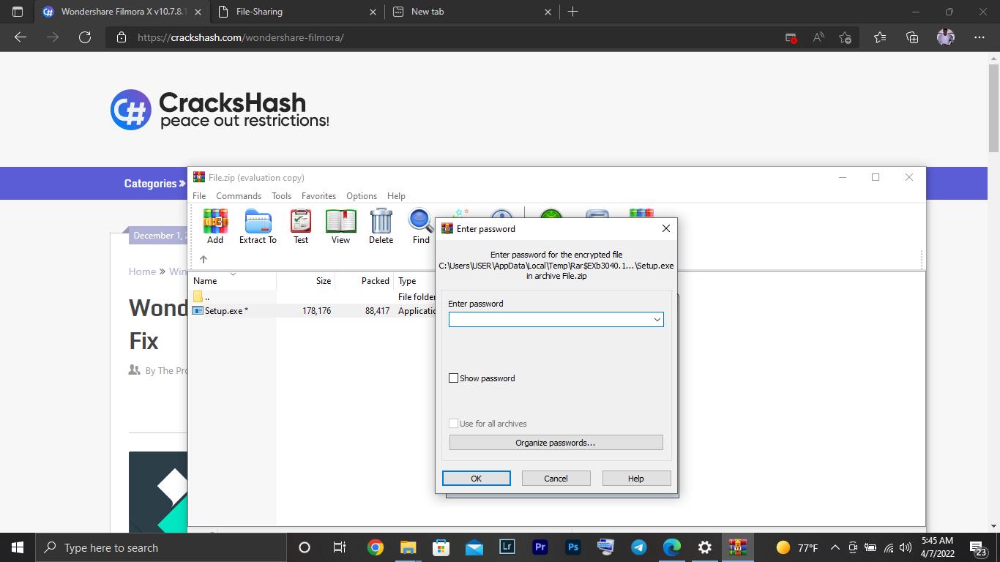This screenshot has height=562, width=1000.
Task: Expand the Categories menu on the website
Action: pyautogui.click(x=154, y=184)
